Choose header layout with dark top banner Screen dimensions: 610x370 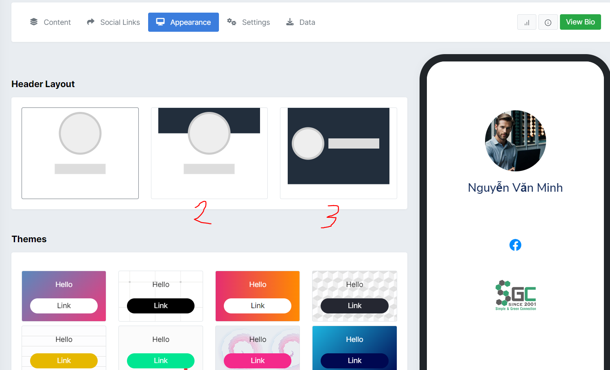(x=209, y=153)
